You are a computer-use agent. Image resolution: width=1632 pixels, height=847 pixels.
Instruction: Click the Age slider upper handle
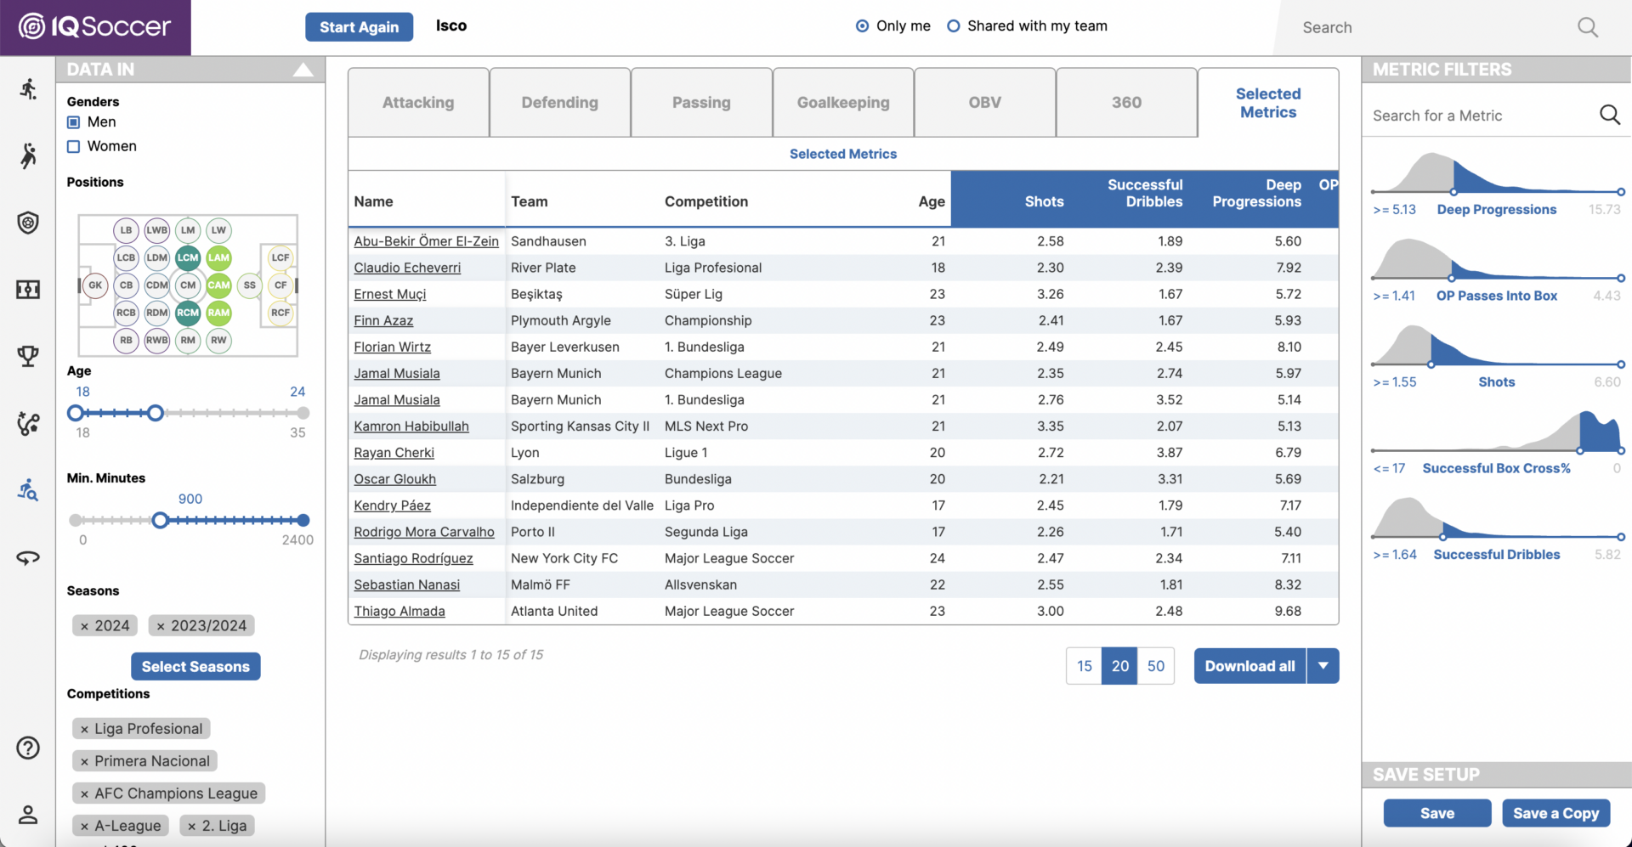[x=155, y=413]
